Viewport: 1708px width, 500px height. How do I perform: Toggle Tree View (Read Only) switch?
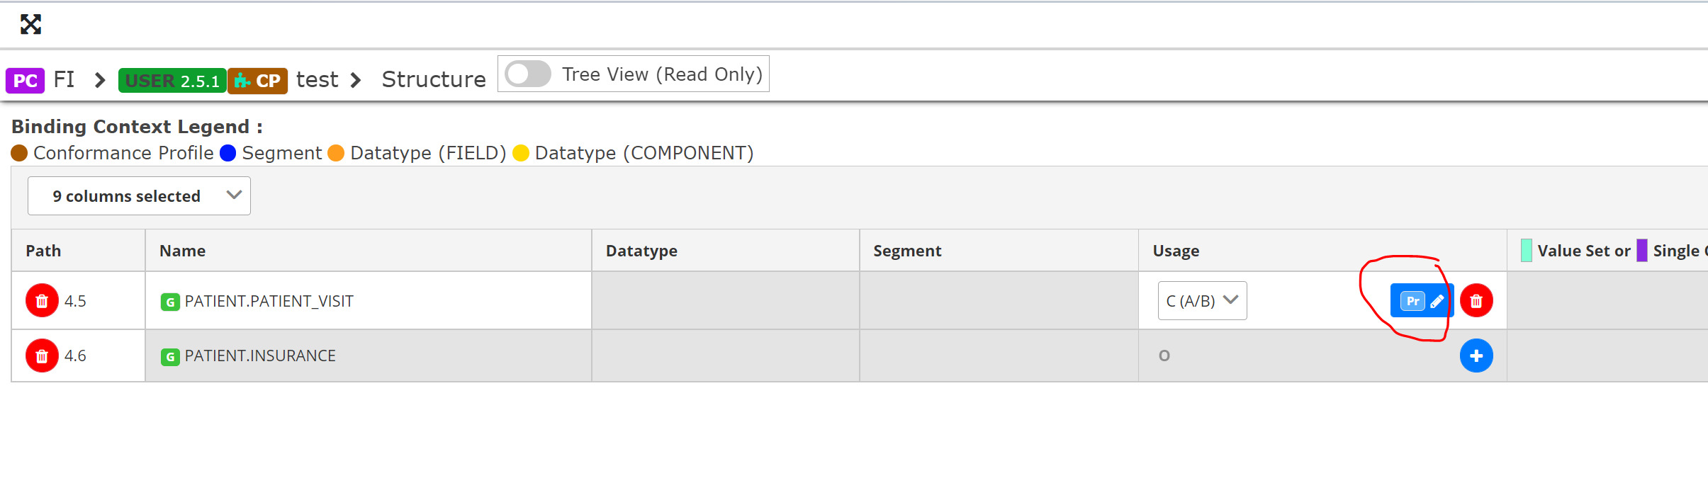point(527,73)
